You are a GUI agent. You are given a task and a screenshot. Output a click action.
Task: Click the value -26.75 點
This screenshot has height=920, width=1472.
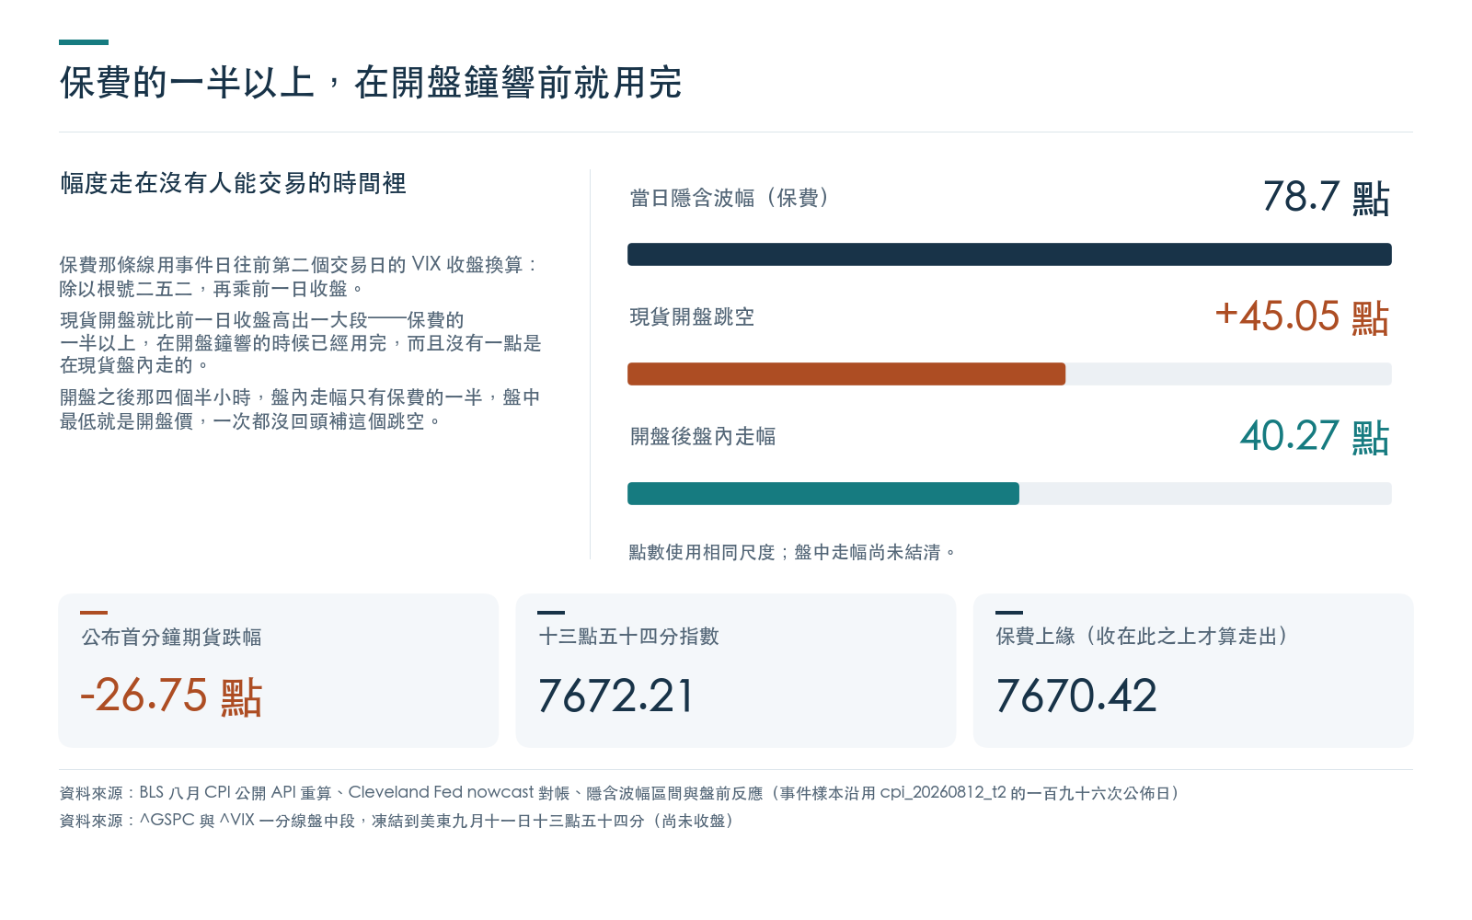(x=172, y=696)
